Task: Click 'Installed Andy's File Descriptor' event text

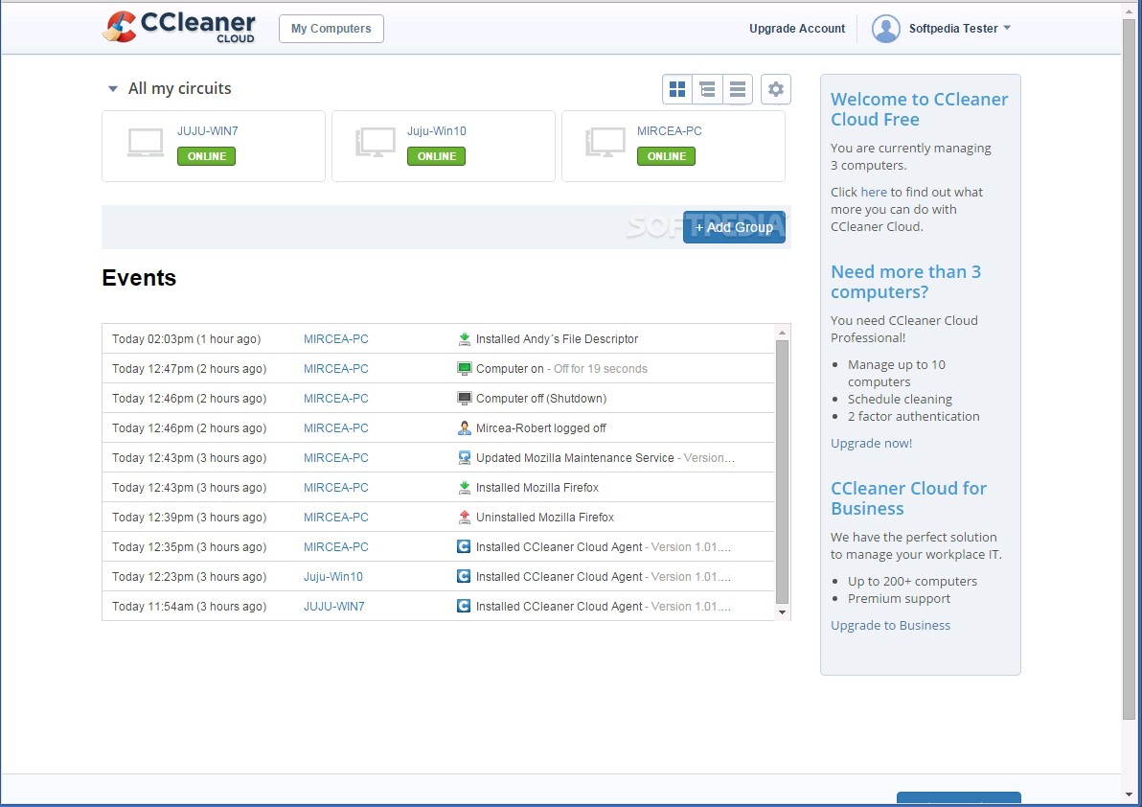Action: pyautogui.click(x=557, y=338)
